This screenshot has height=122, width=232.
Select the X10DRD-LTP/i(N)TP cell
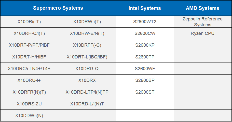[x=87, y=92]
